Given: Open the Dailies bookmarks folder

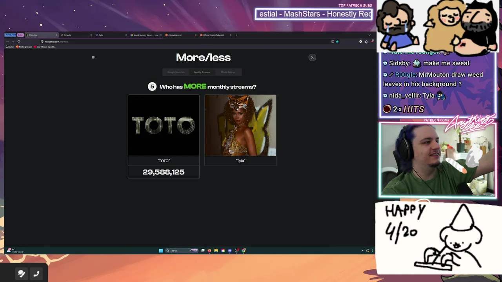Looking at the screenshot, I should 9,47.
